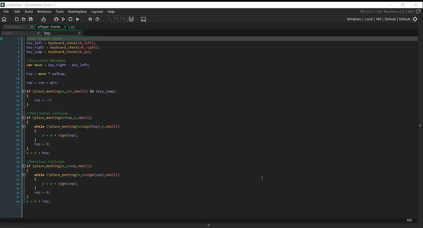Open the Edit menu

[17, 12]
